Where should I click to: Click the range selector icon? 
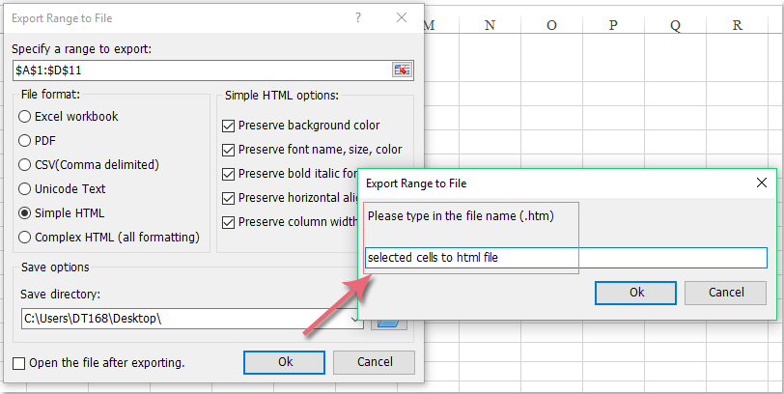(402, 70)
